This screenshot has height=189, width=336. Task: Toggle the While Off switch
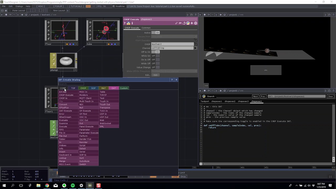click(155, 64)
